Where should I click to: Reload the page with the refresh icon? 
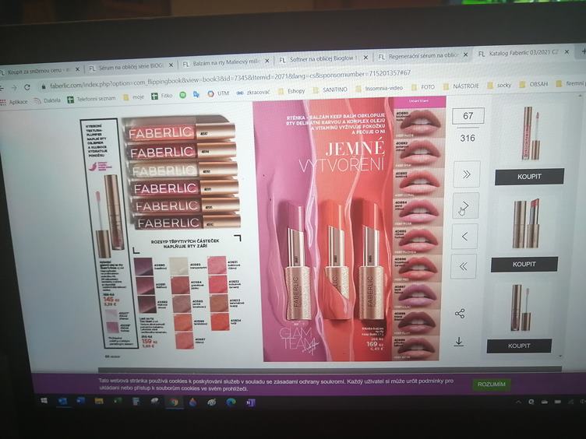27,87
